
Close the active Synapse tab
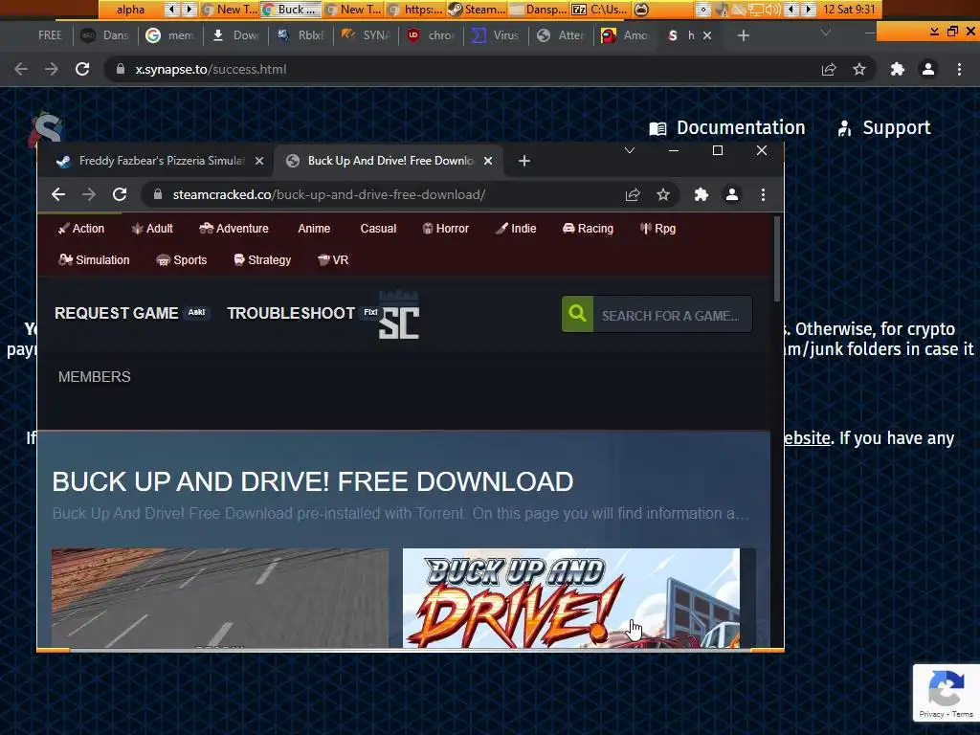tap(707, 35)
